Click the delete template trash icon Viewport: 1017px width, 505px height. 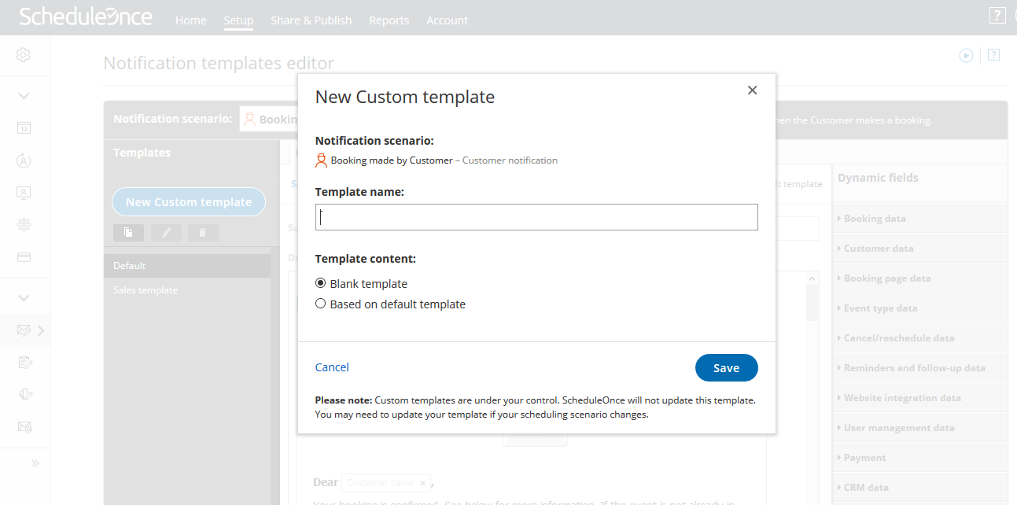tap(203, 233)
